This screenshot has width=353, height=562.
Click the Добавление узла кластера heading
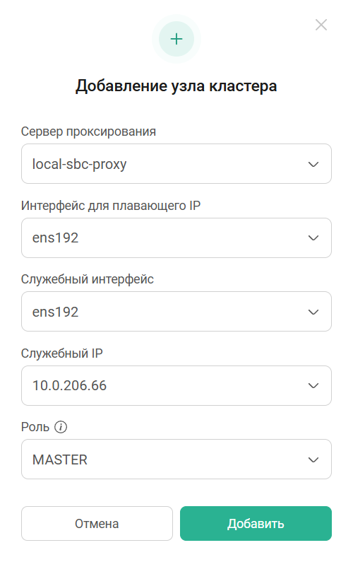tap(176, 86)
